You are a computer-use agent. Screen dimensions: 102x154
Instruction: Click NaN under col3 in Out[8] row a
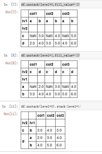pyautogui.click(x=65, y=87)
